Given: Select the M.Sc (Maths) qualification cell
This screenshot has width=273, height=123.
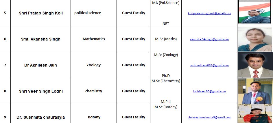Looking at the screenshot, I should tap(166, 39).
